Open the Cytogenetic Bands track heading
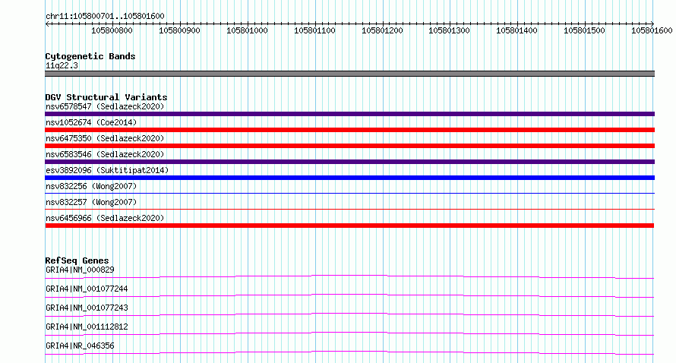Screen dimensions: 676x363 (90, 56)
